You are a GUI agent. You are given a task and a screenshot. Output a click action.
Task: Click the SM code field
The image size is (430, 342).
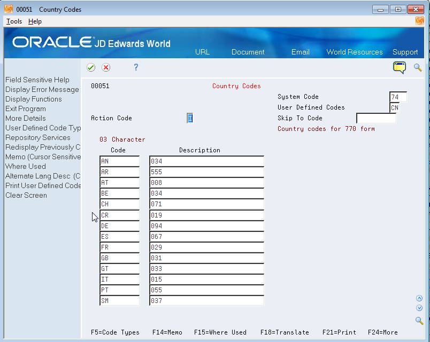click(x=120, y=301)
